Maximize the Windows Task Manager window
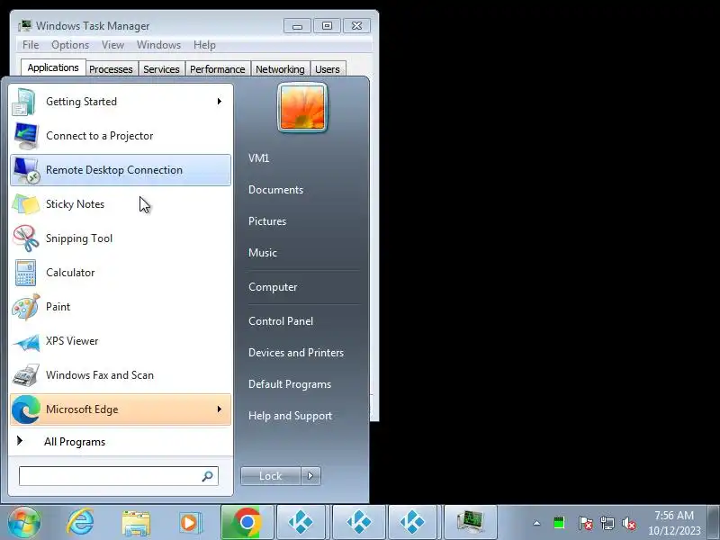The width and height of the screenshot is (720, 540). 327,26
